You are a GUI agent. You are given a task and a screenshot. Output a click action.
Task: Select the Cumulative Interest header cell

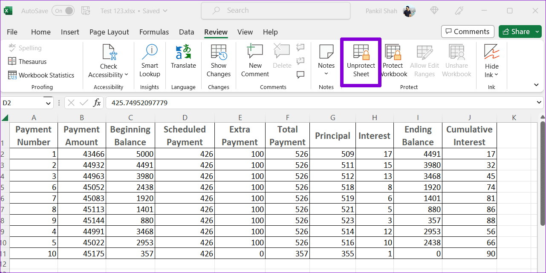point(469,136)
